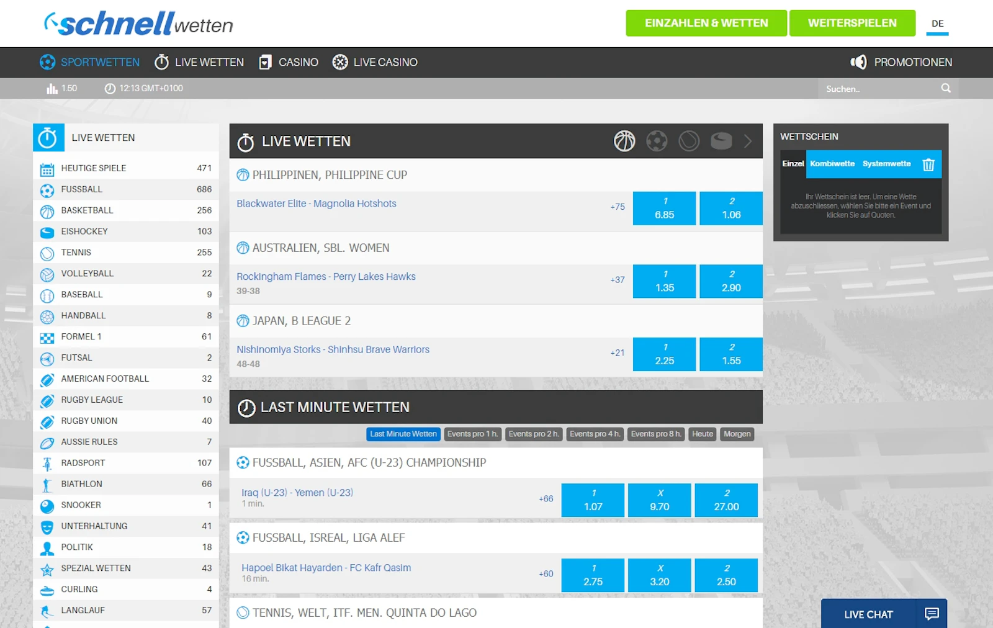Toggle the Events pro 2 h. filter
The image size is (993, 628).
(533, 434)
